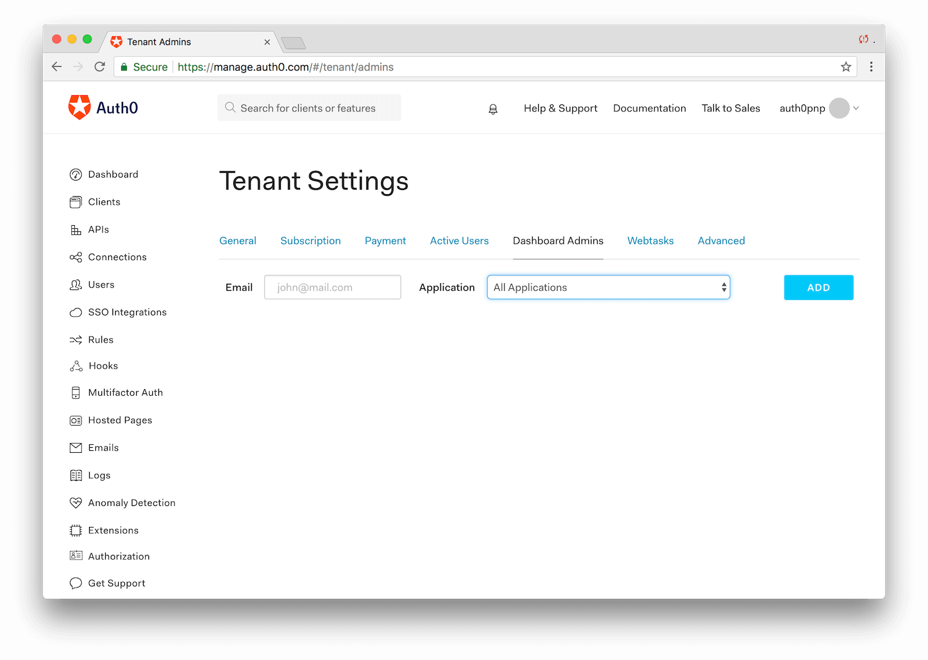The width and height of the screenshot is (928, 660).
Task: Click the Connections share-node icon
Action: pos(75,257)
